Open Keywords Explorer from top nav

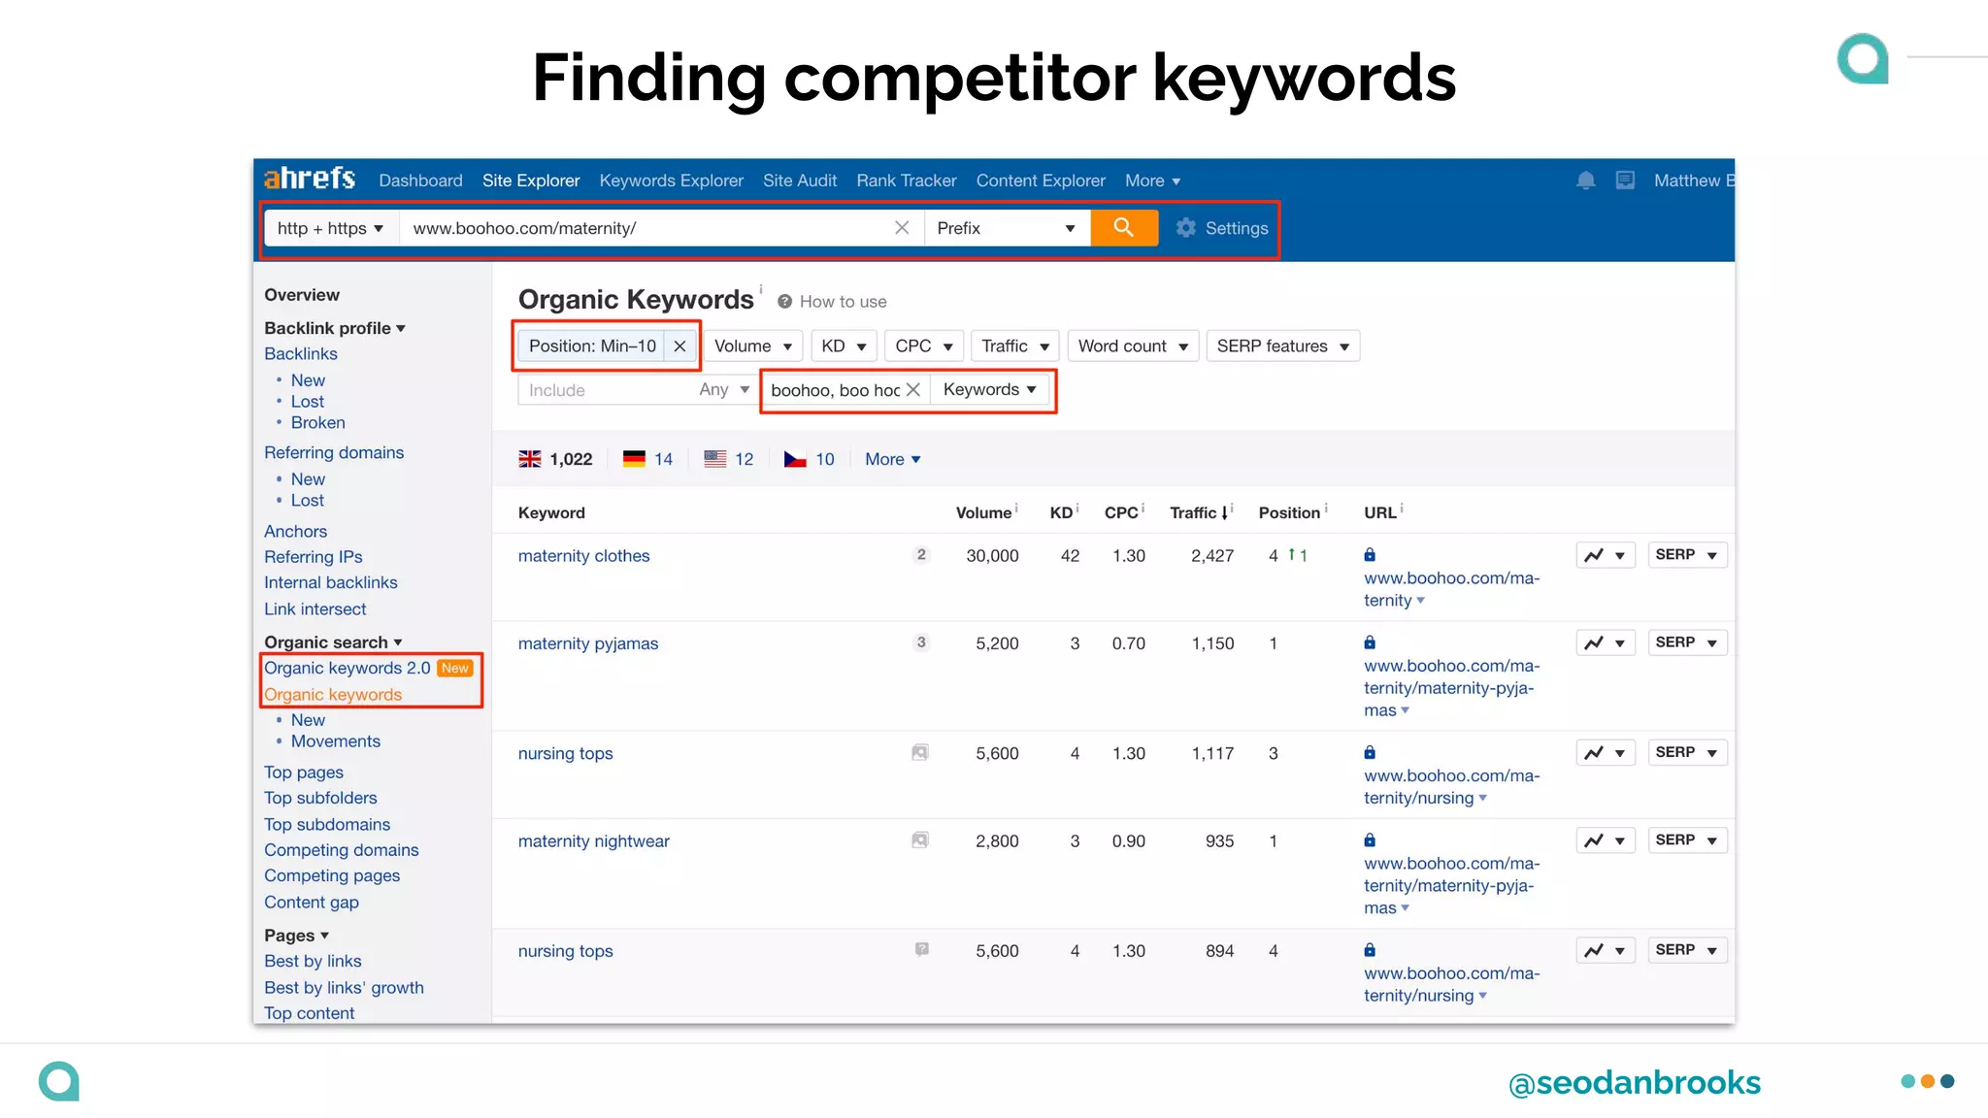point(672,181)
